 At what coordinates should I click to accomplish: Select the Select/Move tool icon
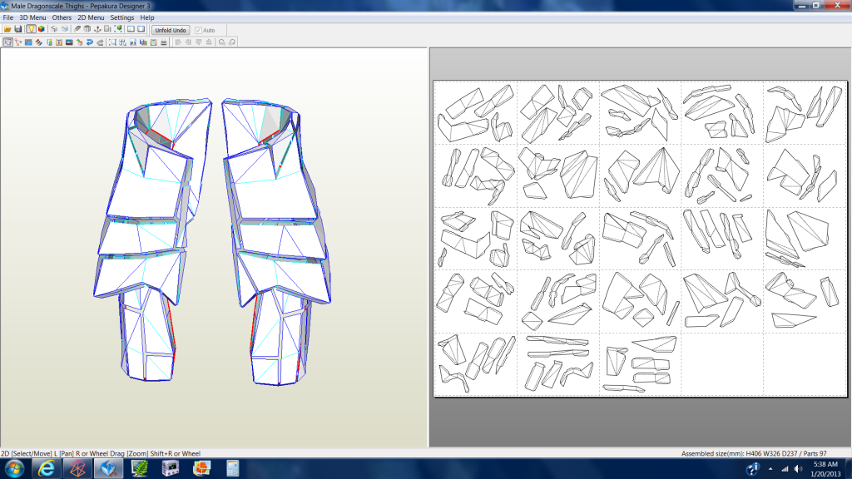pyautogui.click(x=8, y=42)
